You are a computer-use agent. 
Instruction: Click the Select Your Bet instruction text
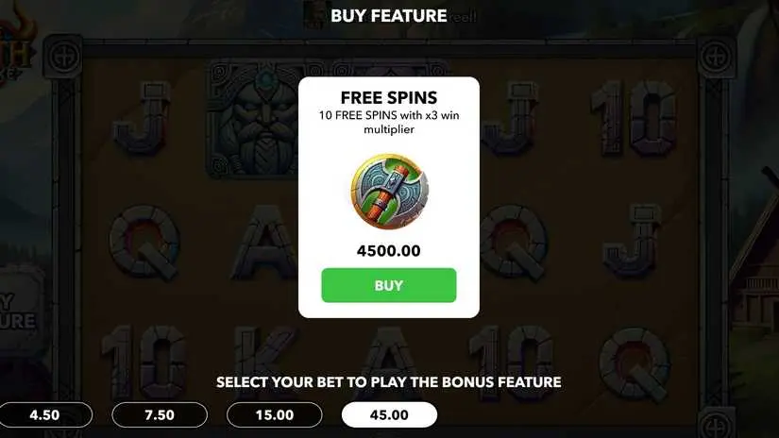[389, 382]
